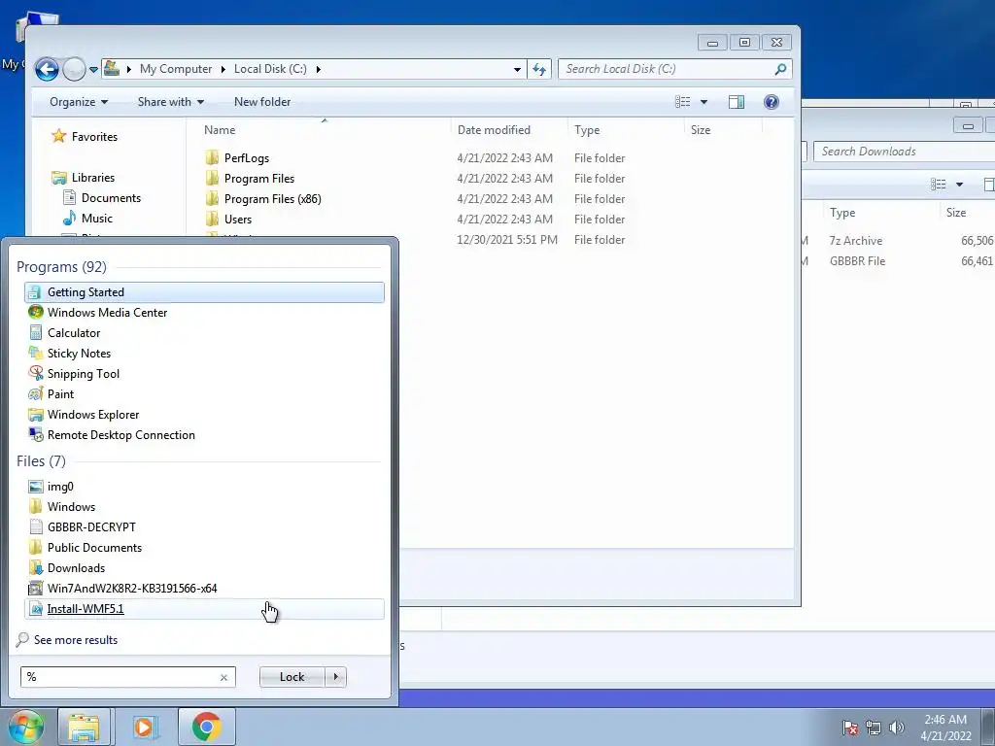Open Remote Desktop Connection entry
This screenshot has width=995, height=746.
pyautogui.click(x=204, y=434)
